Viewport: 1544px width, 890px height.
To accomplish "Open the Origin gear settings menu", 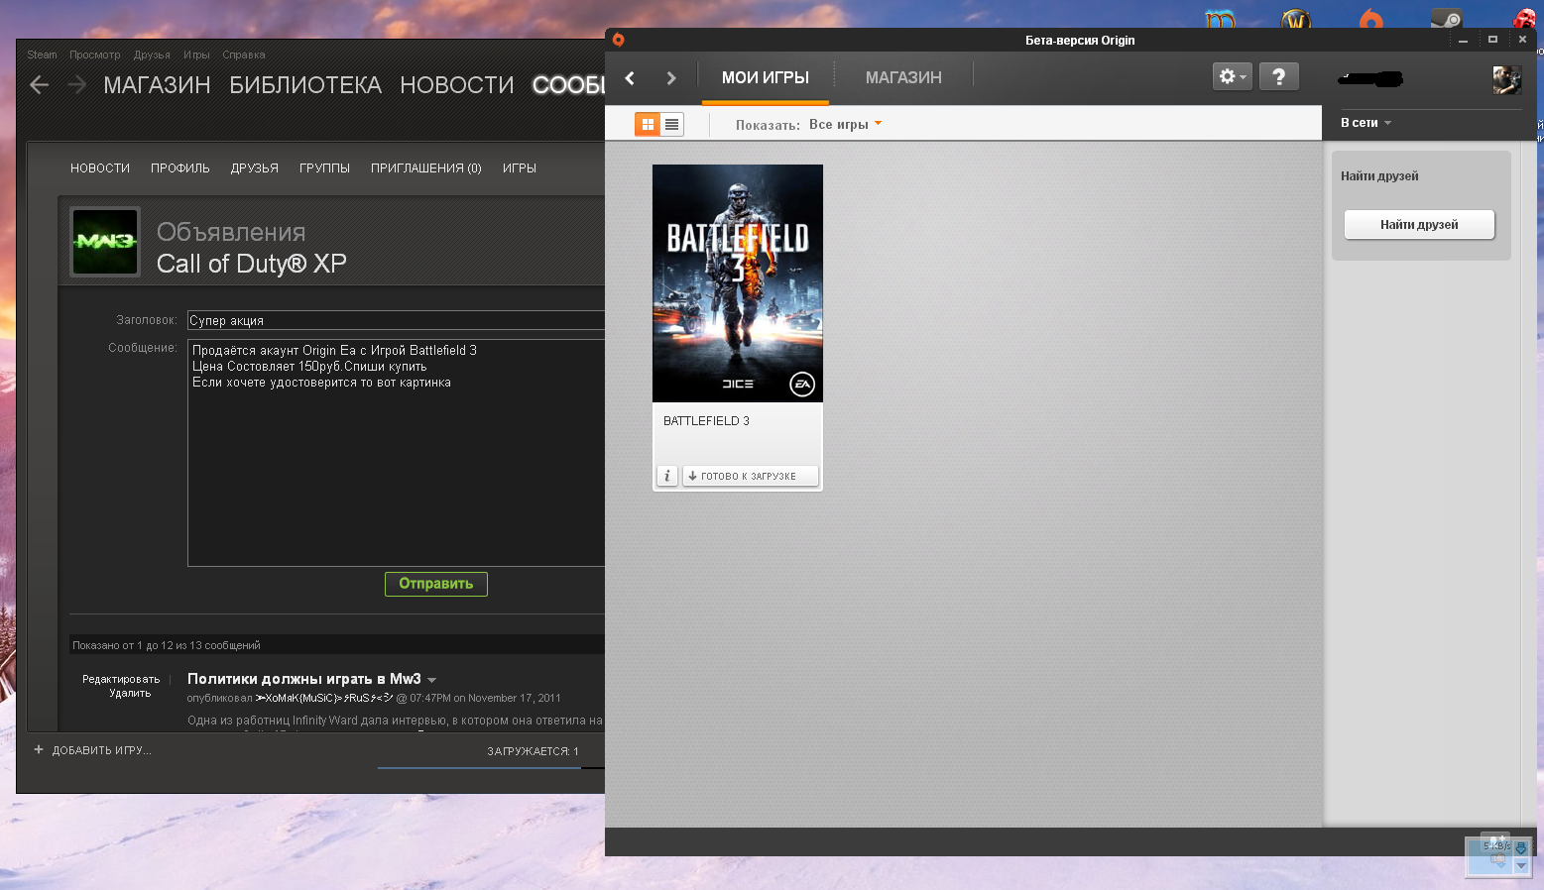I will coord(1233,76).
